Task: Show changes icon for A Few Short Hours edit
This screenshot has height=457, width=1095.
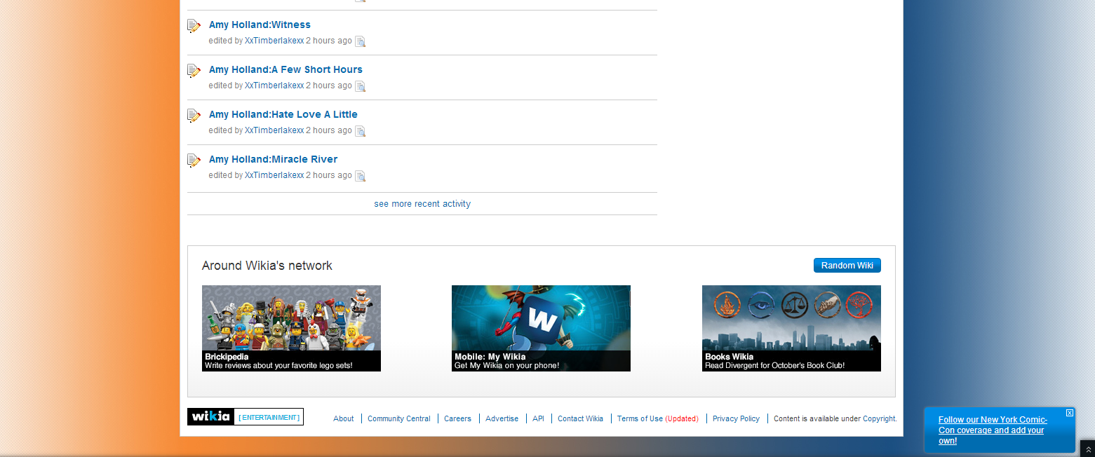Action: pyautogui.click(x=360, y=86)
